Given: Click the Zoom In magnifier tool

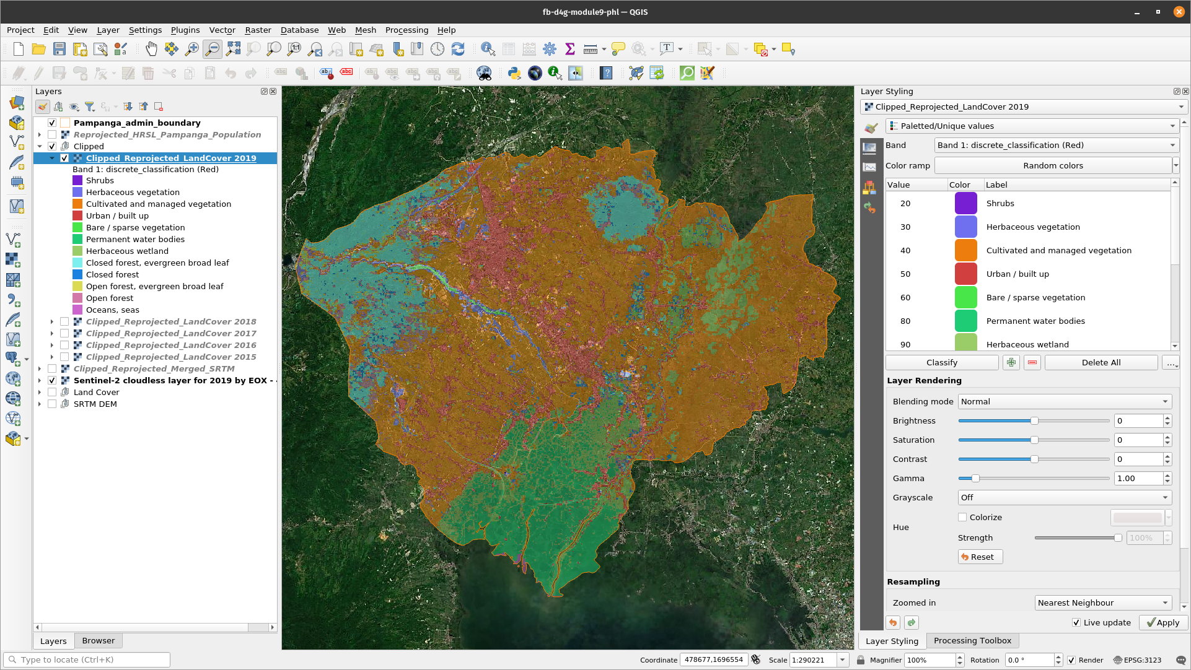Looking at the screenshot, I should click(x=192, y=49).
